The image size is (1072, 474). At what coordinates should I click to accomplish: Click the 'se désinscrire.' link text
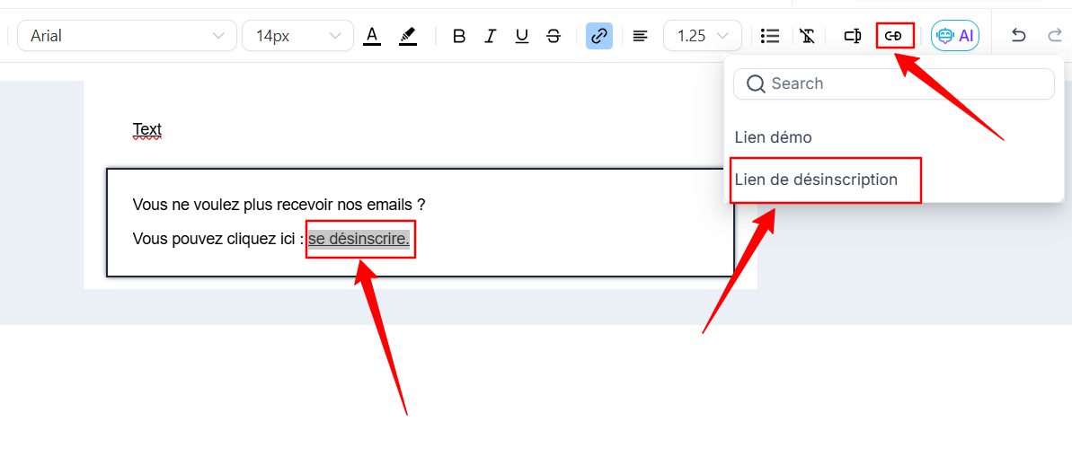coord(359,239)
